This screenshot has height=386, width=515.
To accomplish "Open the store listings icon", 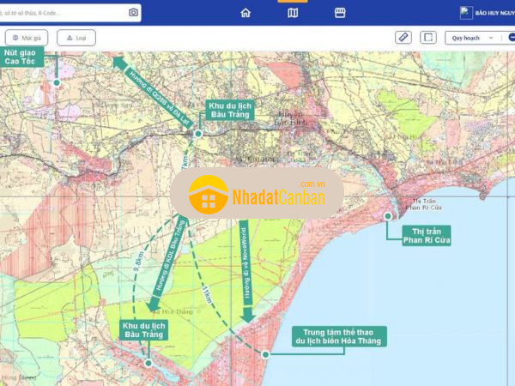I will pos(339,13).
